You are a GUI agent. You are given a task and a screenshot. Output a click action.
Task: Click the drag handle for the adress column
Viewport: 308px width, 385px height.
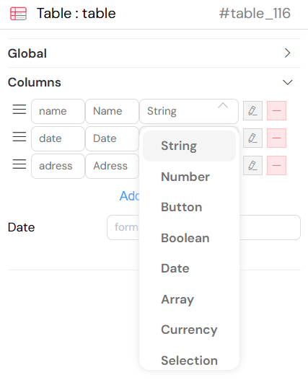pyautogui.click(x=19, y=164)
